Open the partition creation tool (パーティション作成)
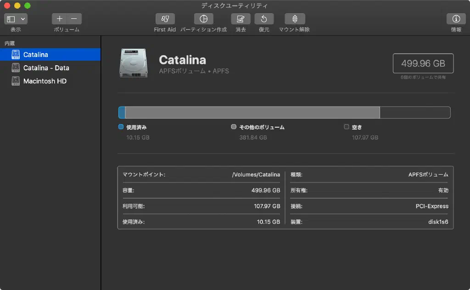470x290 pixels. coord(203,19)
